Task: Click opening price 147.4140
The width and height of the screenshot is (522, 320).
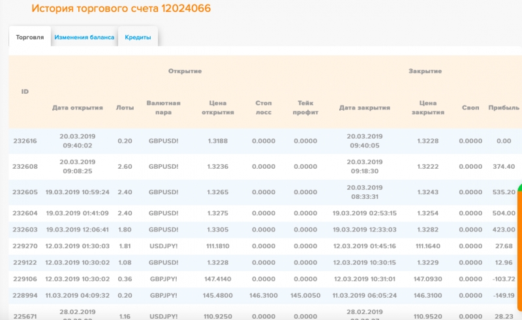Action: point(218,279)
